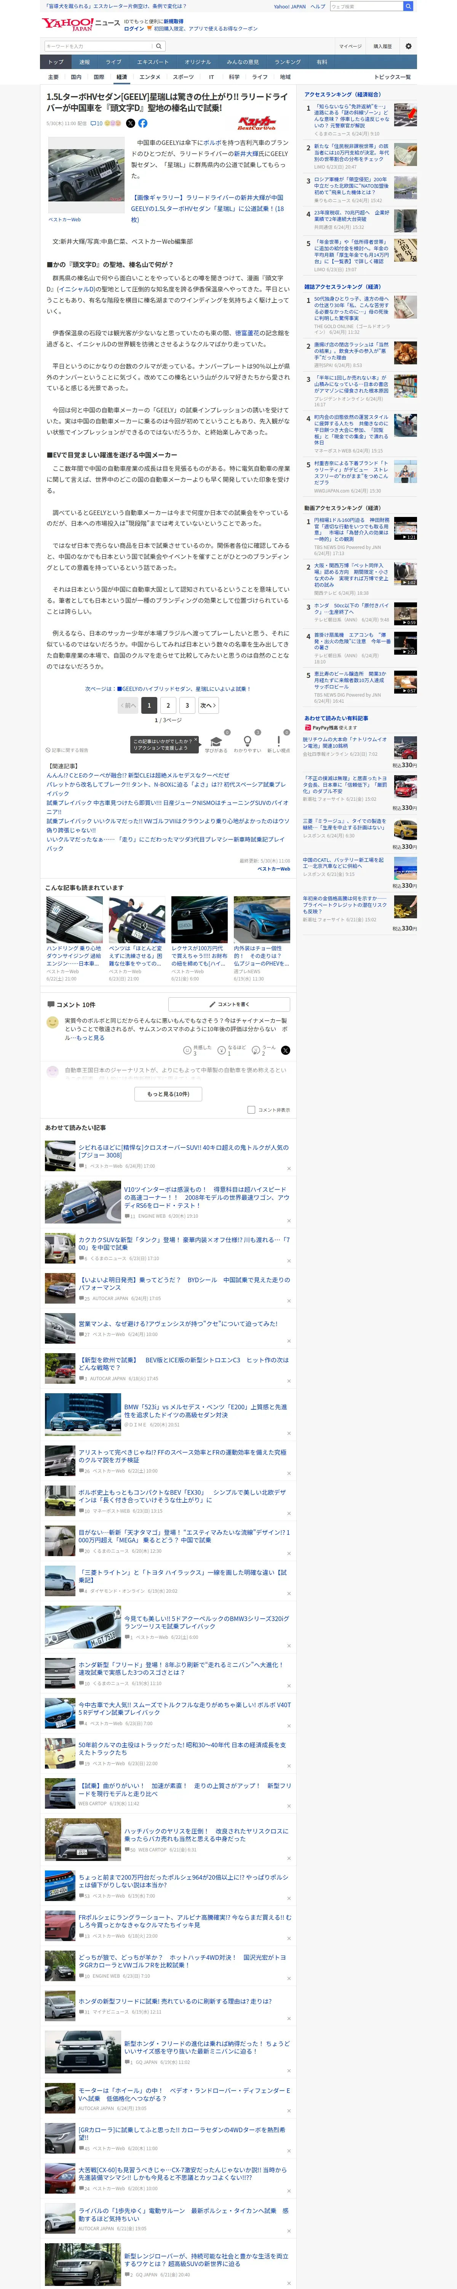Share the article on Facebook
The height and width of the screenshot is (2289, 457).
click(143, 124)
